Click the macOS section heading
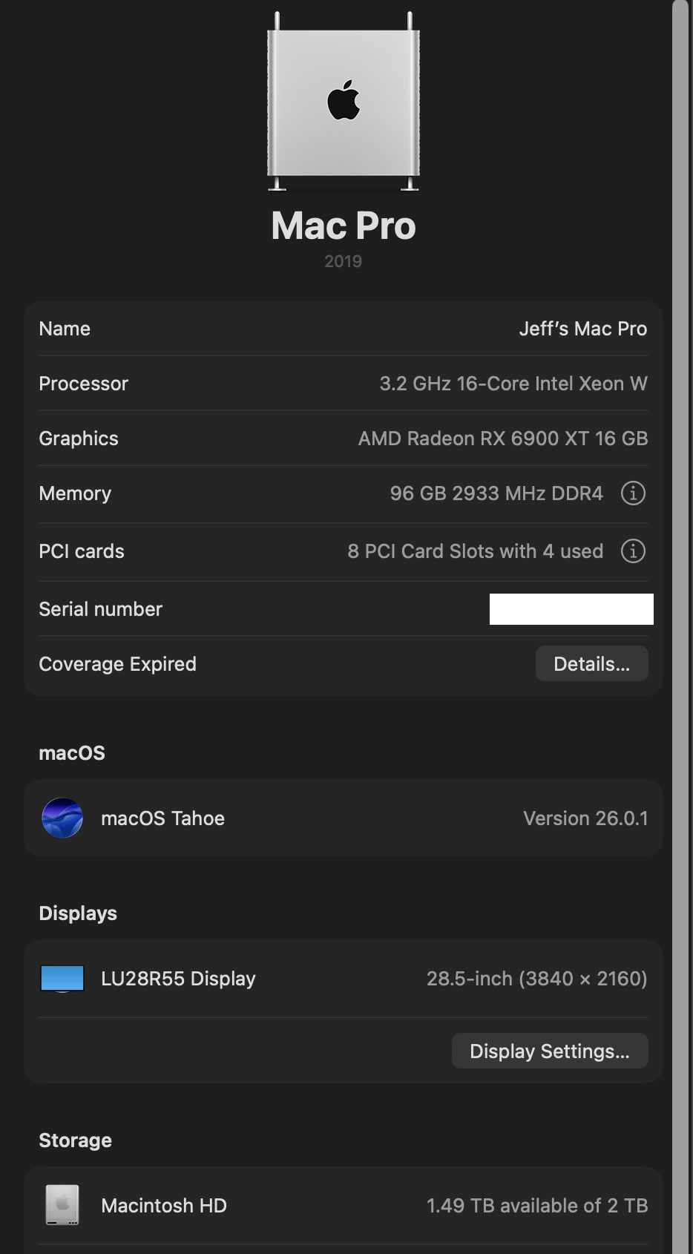693x1254 pixels. (72, 752)
